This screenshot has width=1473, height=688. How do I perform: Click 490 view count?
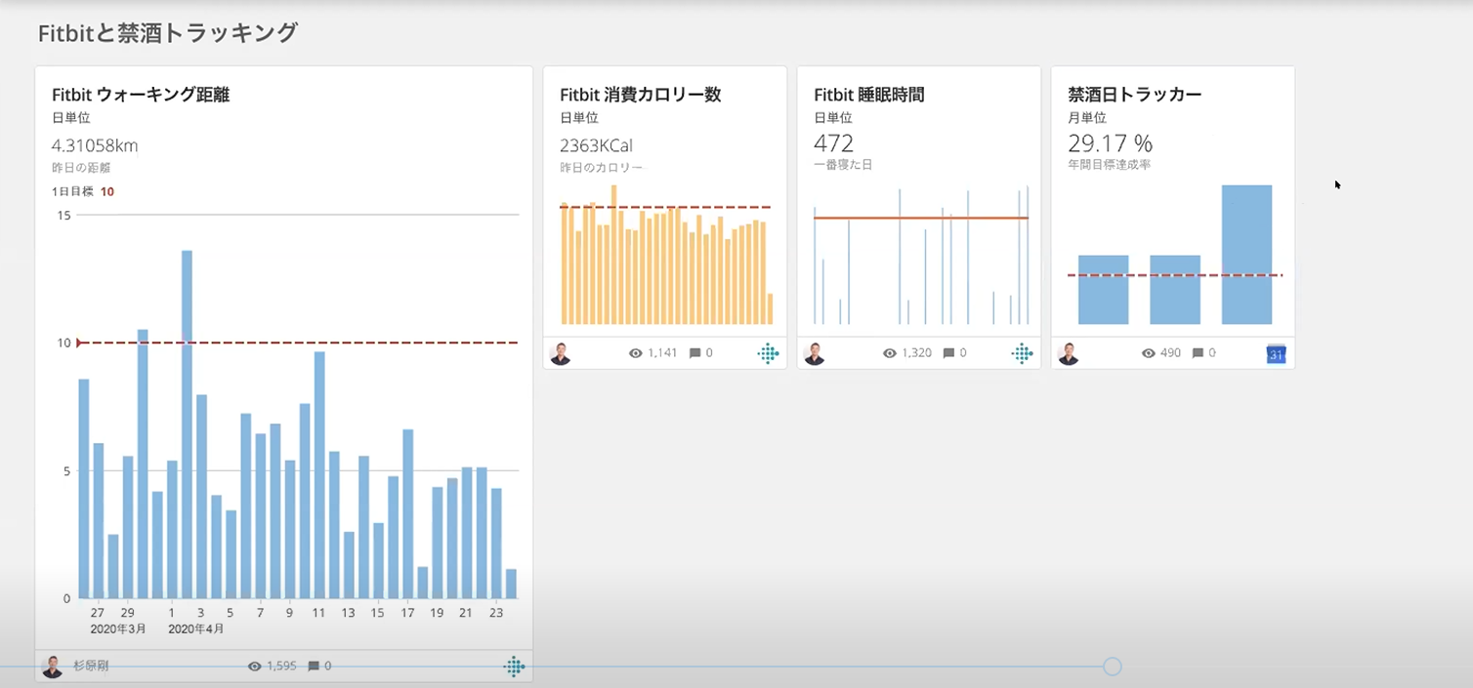pos(1170,353)
